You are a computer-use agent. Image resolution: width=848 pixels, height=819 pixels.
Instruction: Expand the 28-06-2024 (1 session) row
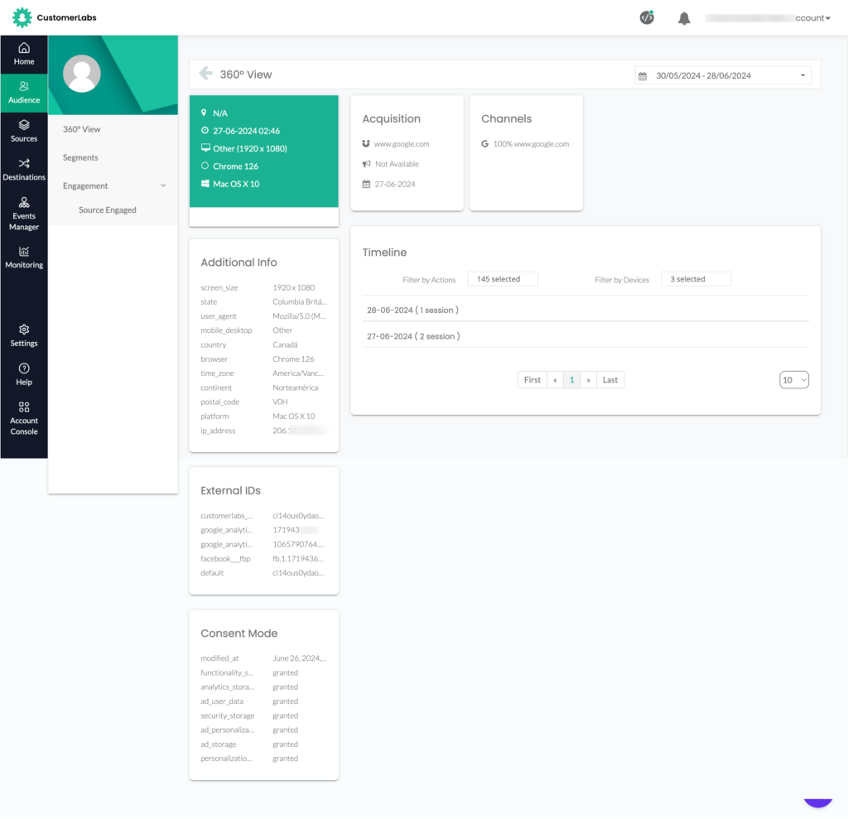585,310
